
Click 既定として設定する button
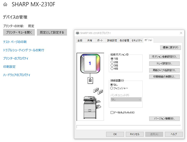[52, 32]
